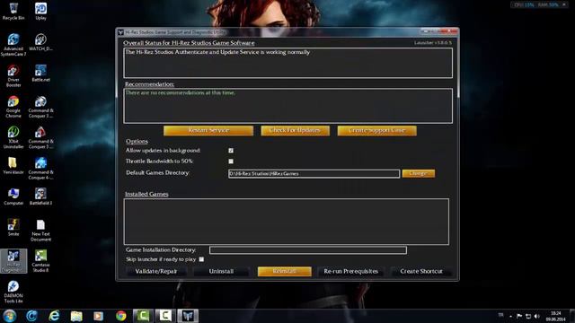Open the volume control in system tray
Screen dimensions: 575x323
[x=537, y=316]
